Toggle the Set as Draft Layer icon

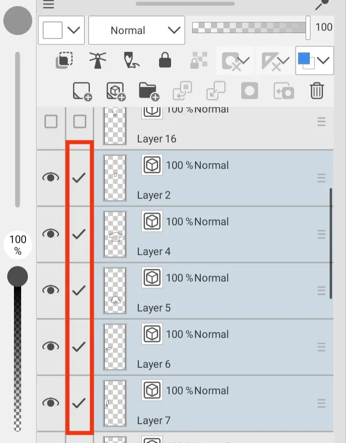(131, 60)
